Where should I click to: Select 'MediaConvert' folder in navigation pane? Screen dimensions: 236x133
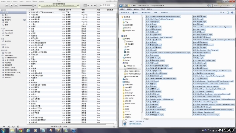click(130, 104)
